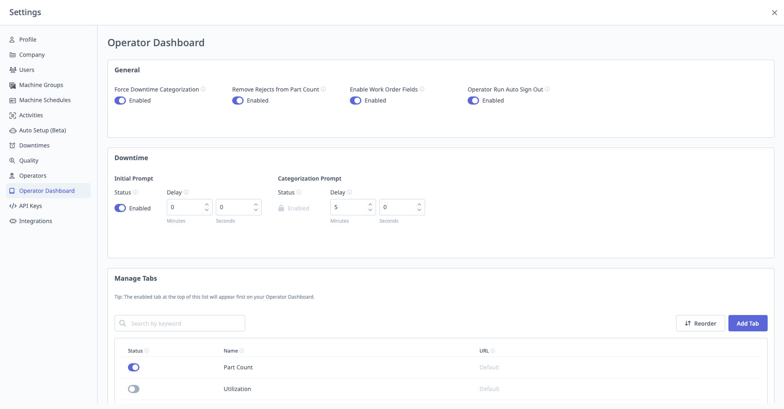Navigate to Machine Groups settings
The height and width of the screenshot is (409, 784).
[41, 85]
